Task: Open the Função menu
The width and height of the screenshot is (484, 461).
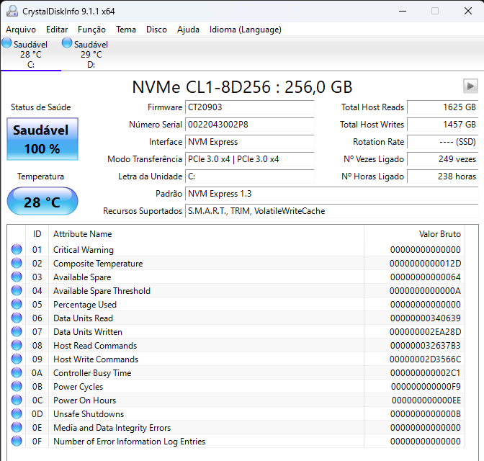Action: [91, 30]
